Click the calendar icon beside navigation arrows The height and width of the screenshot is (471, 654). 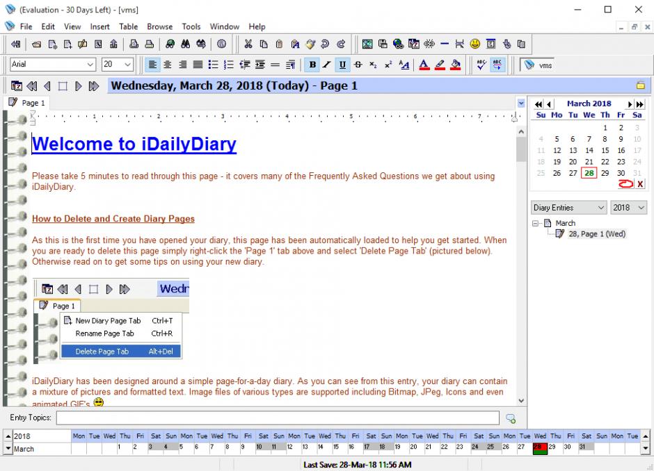click(17, 86)
